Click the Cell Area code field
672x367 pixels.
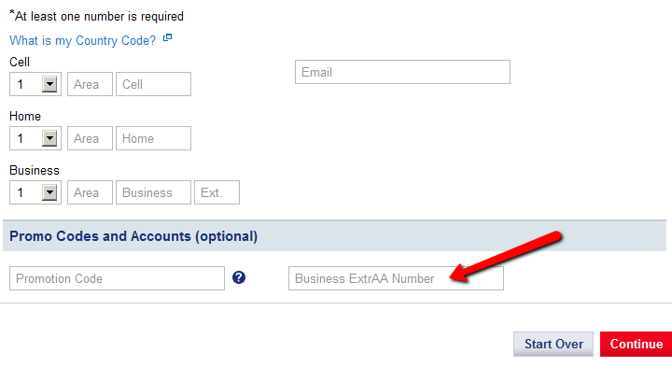pyautogui.click(x=90, y=84)
